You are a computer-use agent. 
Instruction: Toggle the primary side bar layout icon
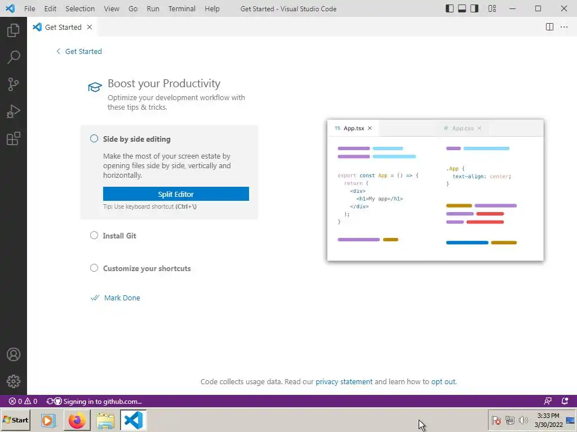click(450, 8)
